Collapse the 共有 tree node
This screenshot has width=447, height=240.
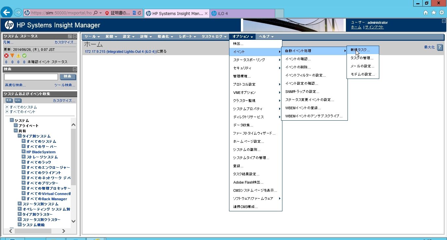click(x=16, y=131)
